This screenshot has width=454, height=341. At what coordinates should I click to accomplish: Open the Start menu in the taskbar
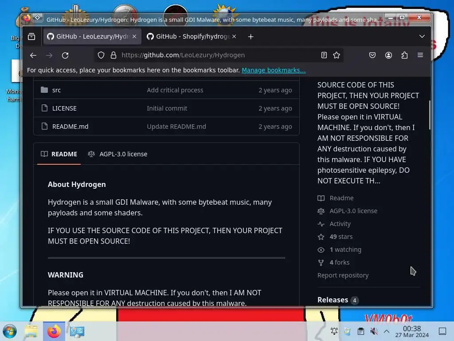click(10, 331)
